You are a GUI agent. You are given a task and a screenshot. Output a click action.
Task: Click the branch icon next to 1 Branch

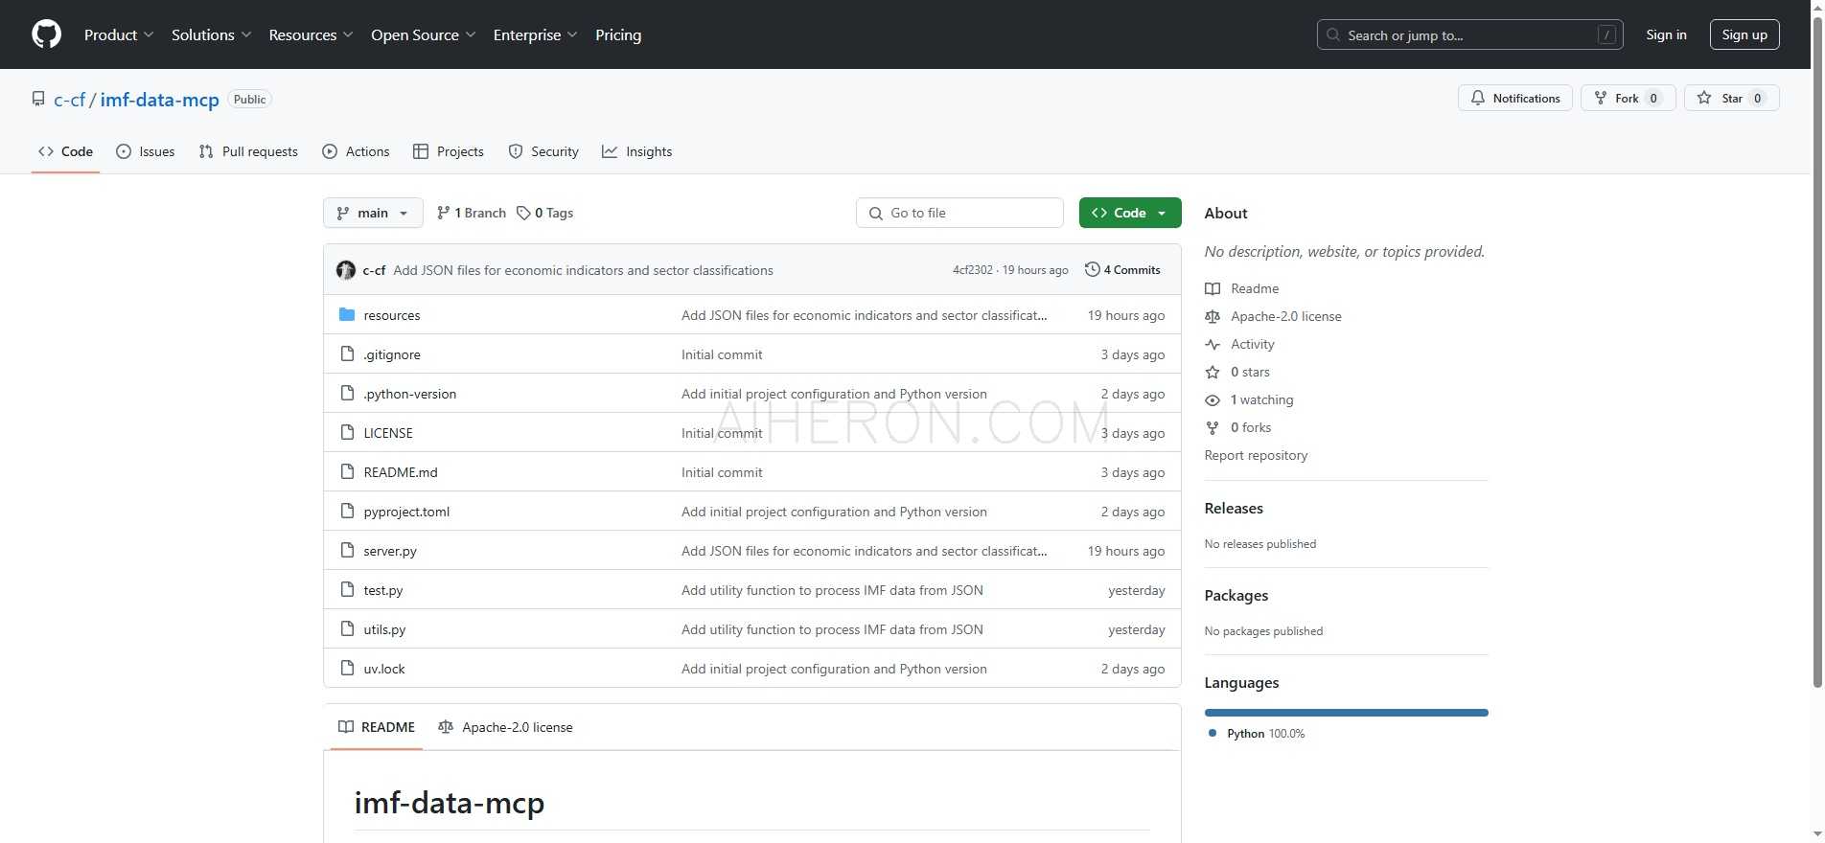(443, 213)
